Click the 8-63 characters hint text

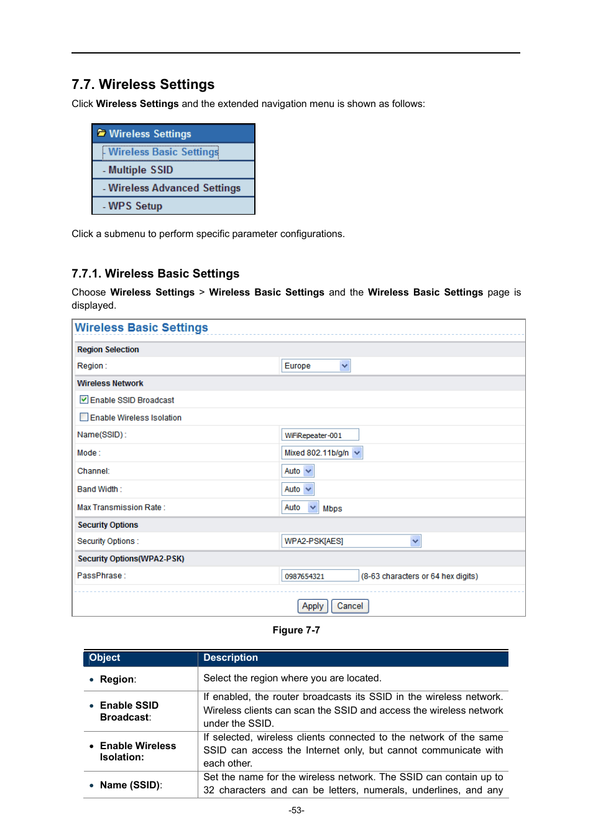[420, 576]
